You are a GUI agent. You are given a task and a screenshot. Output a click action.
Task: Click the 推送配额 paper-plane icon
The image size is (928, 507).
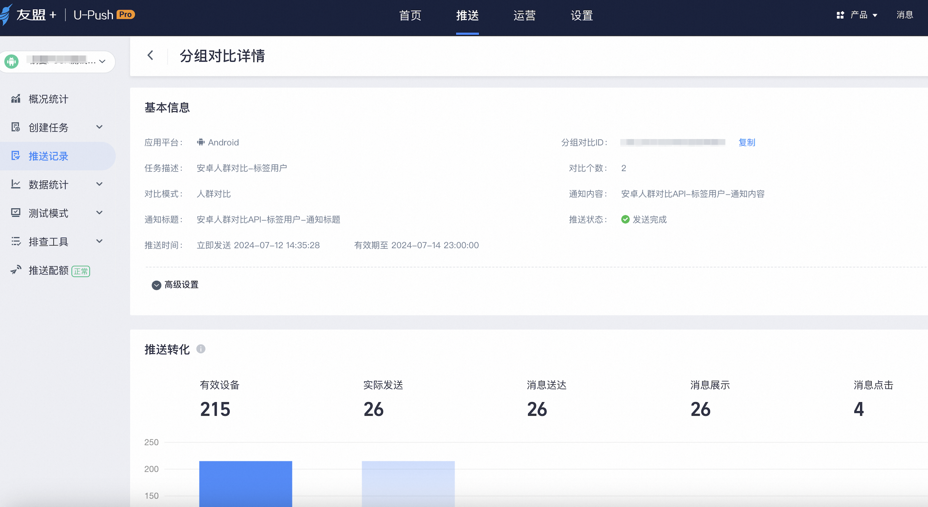16,270
